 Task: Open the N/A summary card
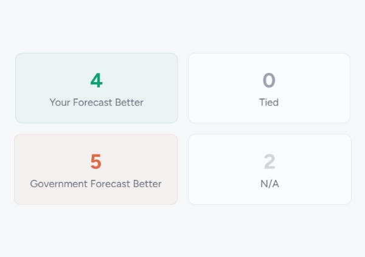click(x=316, y=170)
